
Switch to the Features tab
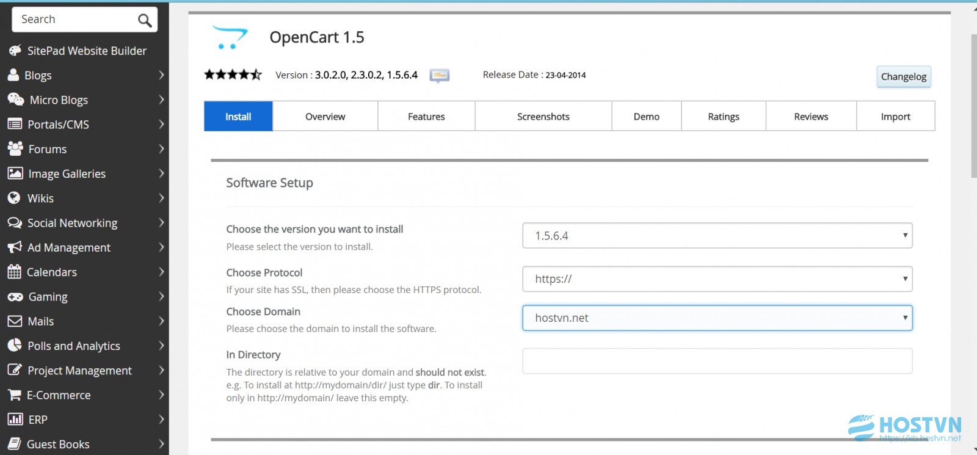426,116
